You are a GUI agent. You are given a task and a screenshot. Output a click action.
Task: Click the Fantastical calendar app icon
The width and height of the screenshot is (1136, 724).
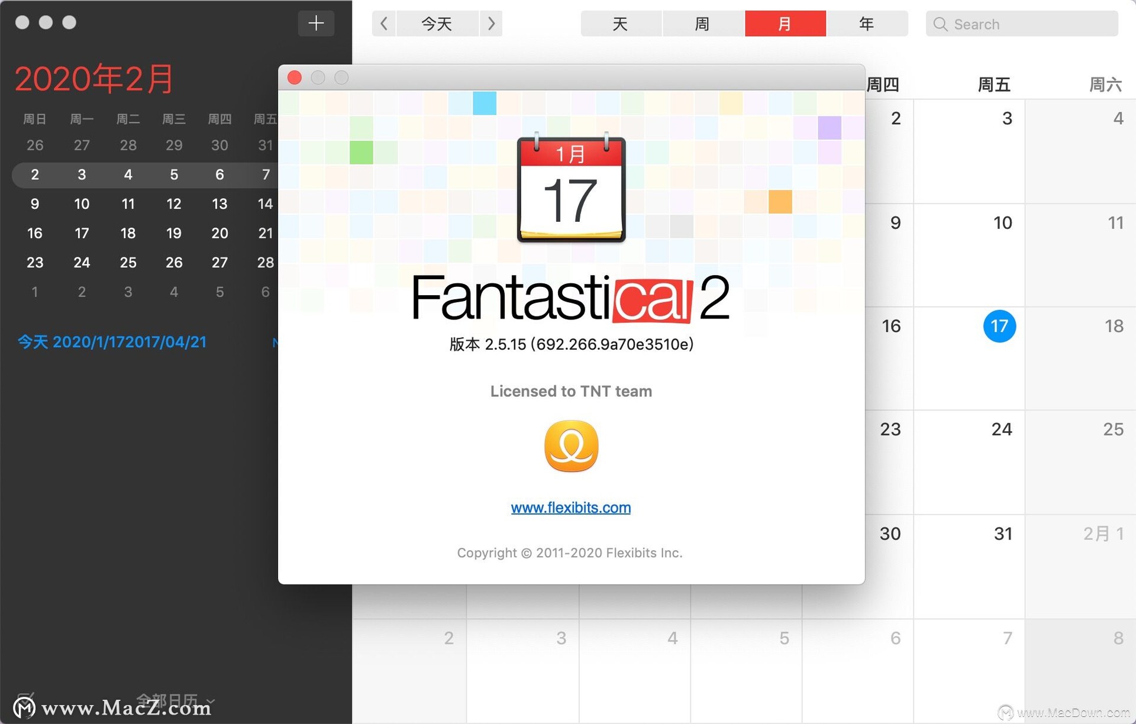[x=571, y=188]
